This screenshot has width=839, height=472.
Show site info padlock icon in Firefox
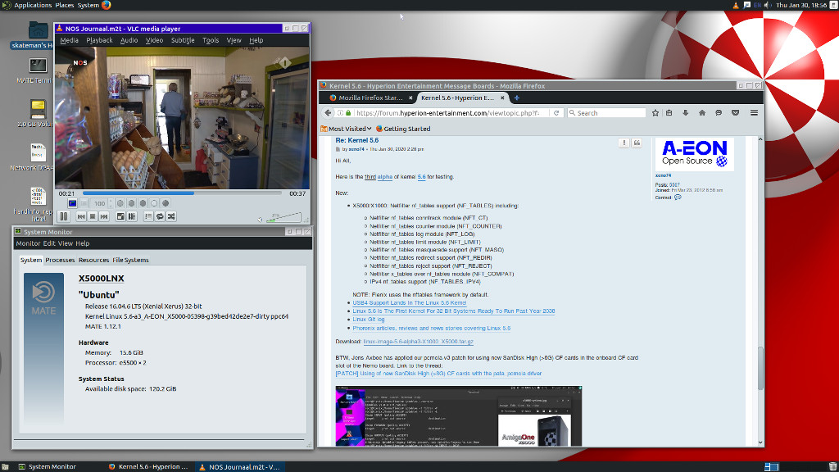click(348, 113)
